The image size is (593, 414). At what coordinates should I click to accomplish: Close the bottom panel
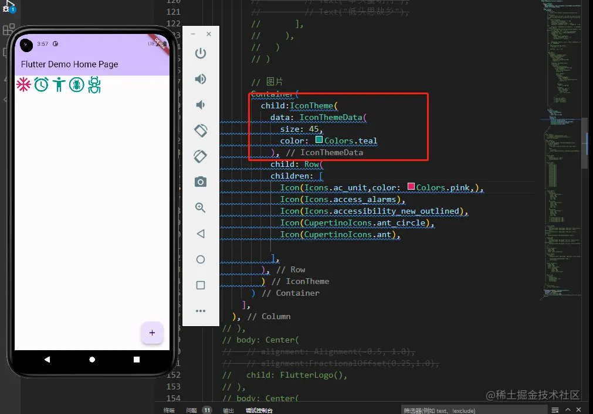[578, 409]
